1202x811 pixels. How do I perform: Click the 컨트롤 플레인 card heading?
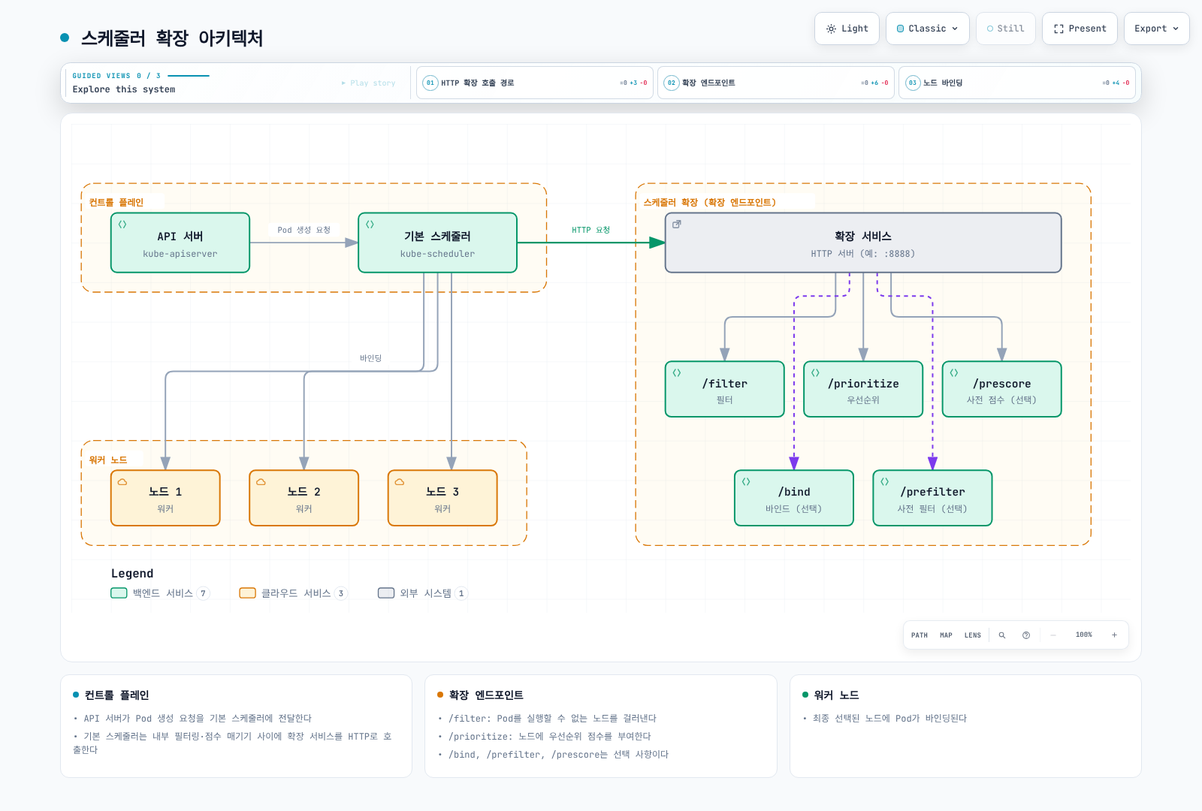[x=116, y=695]
